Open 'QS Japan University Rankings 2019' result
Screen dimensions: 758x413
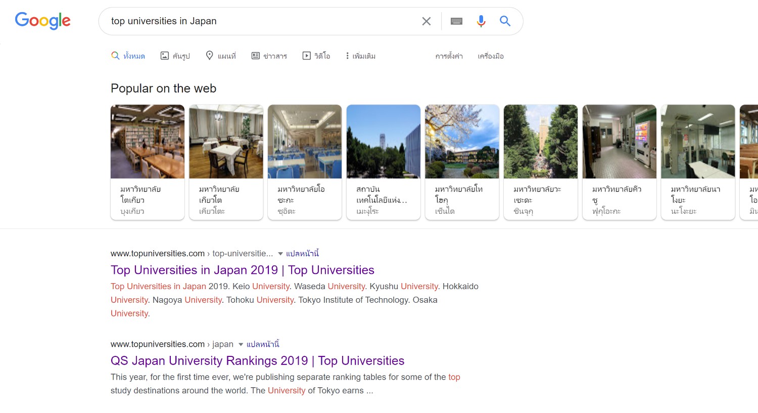click(x=258, y=361)
